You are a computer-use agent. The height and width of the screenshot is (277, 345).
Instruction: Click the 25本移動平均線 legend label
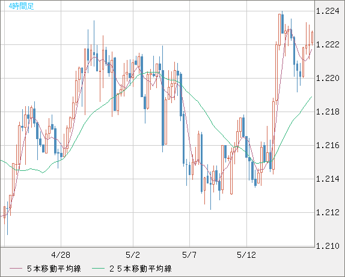point(141,269)
